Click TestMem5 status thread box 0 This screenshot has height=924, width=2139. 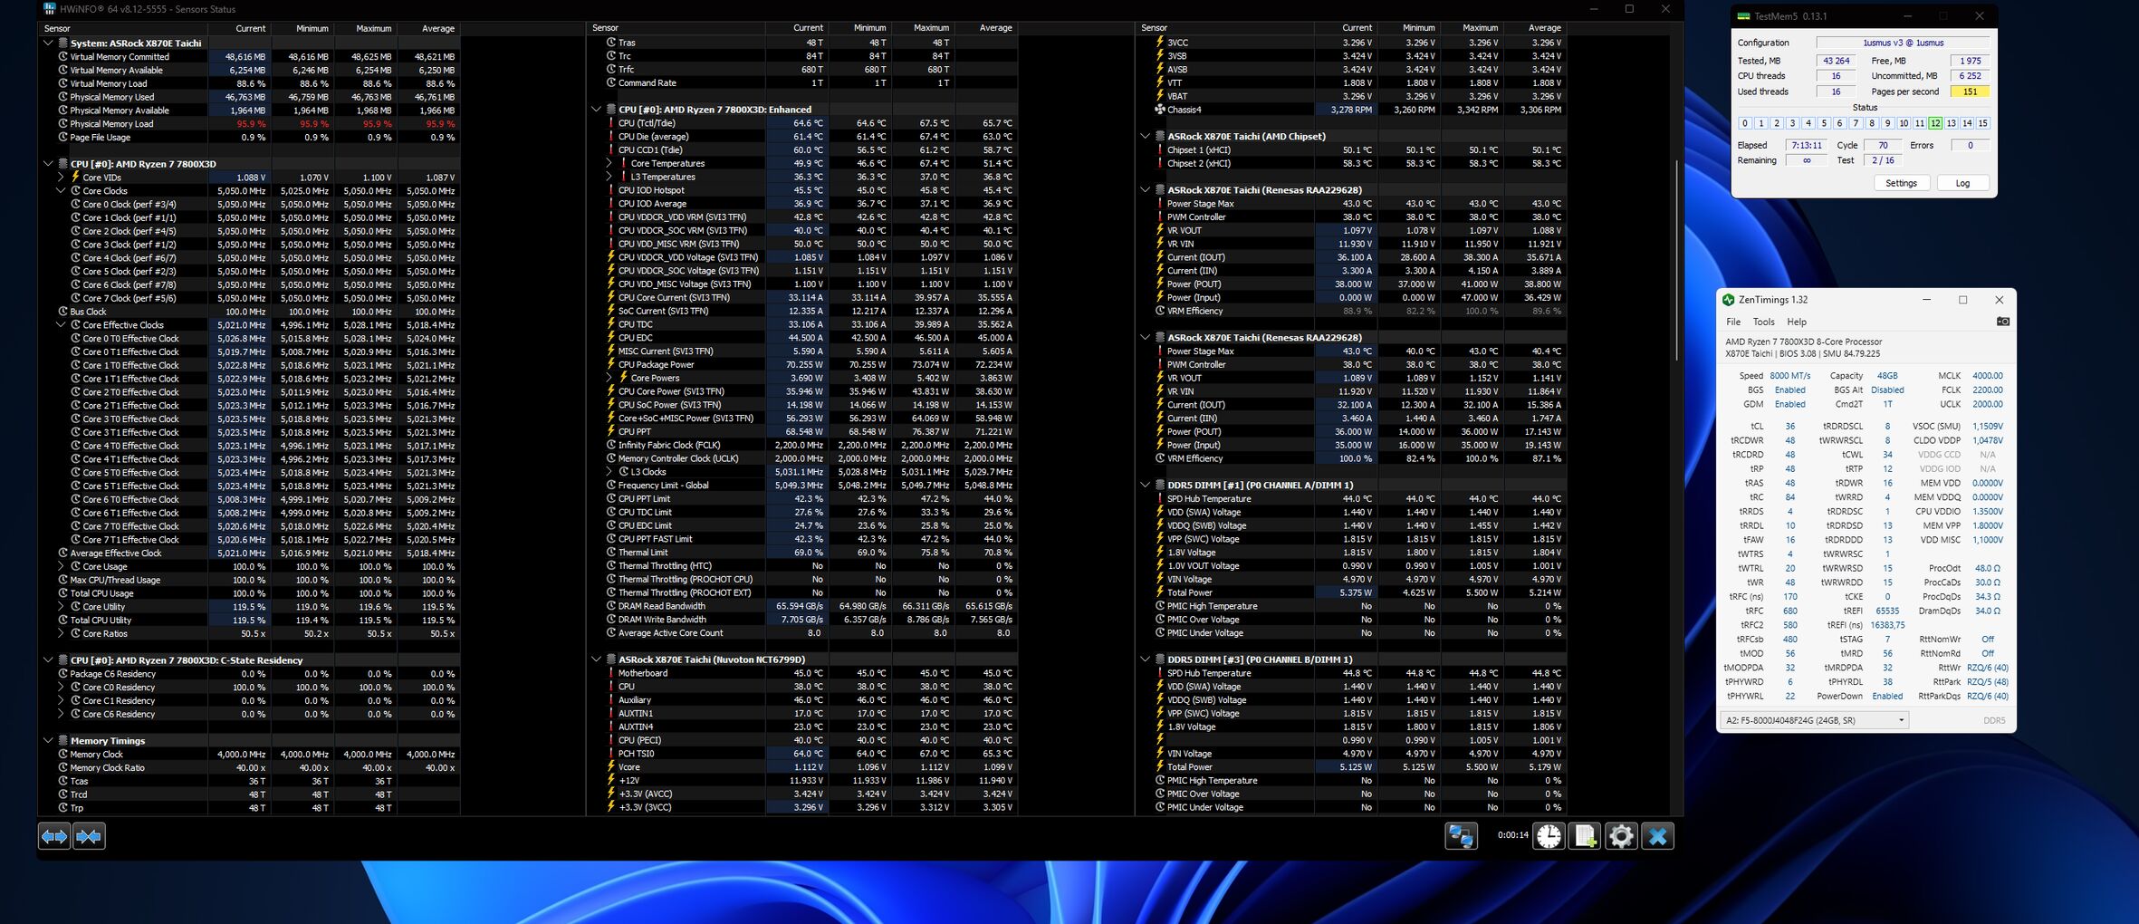tap(1745, 123)
